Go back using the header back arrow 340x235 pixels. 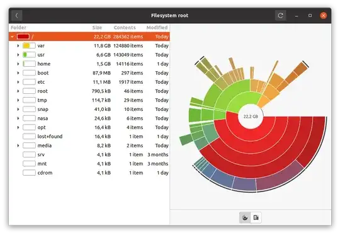[x=17, y=15]
